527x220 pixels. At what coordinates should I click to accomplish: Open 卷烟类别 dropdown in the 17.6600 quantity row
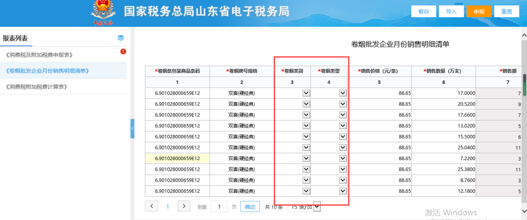(x=306, y=115)
